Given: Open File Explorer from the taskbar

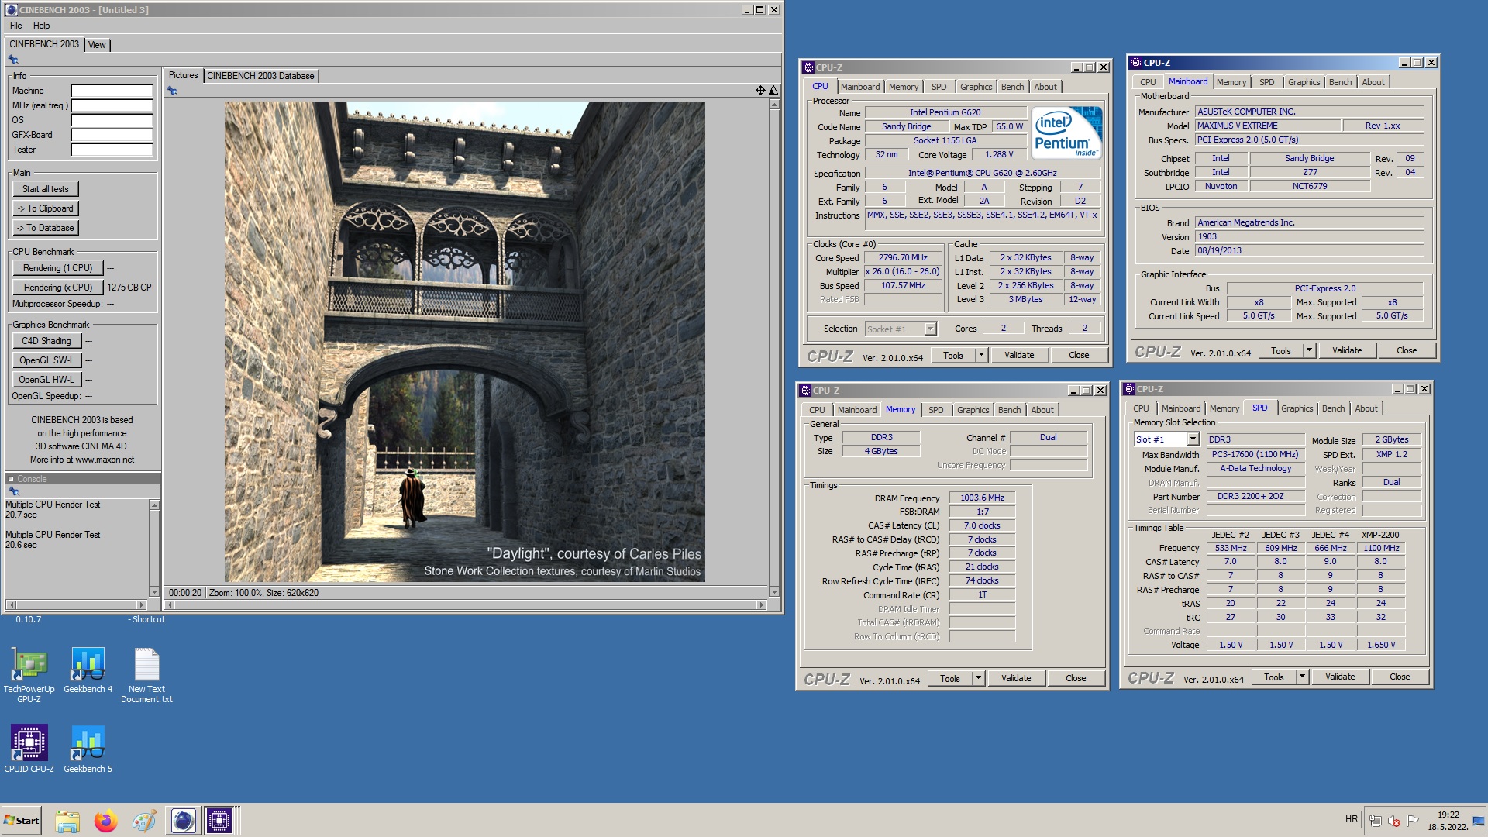Looking at the screenshot, I should (x=67, y=821).
